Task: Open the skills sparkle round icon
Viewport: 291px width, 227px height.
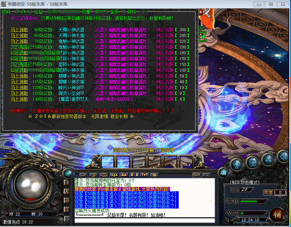Action: coord(269,159)
